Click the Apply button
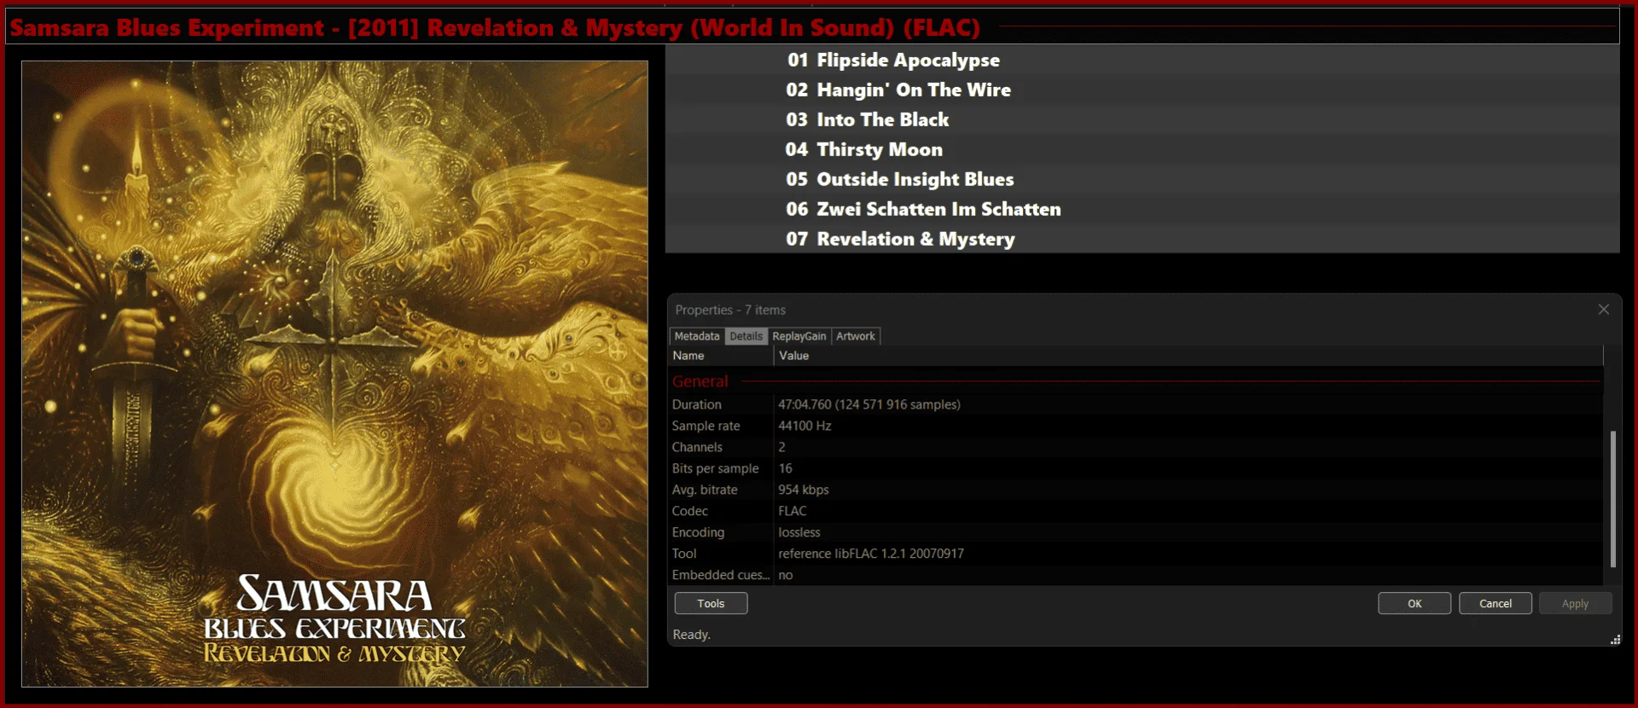 coord(1575,603)
